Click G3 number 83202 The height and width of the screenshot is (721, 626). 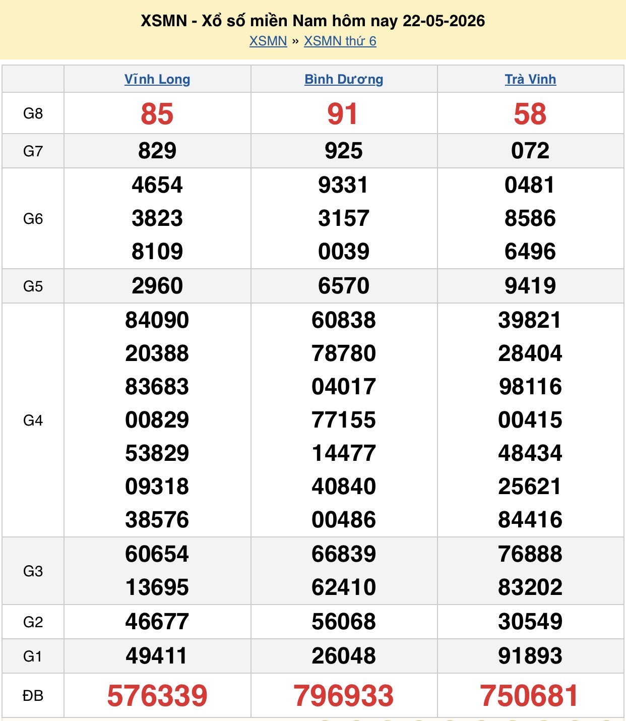tap(530, 587)
